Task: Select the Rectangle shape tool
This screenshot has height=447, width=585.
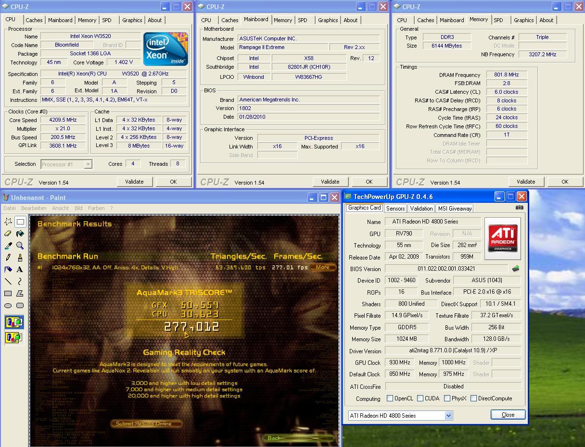Action: pos(8,294)
